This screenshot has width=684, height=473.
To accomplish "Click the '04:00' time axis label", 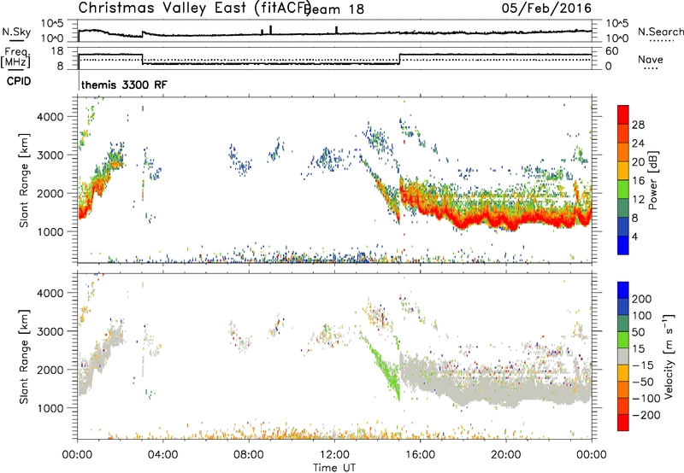I will (162, 455).
